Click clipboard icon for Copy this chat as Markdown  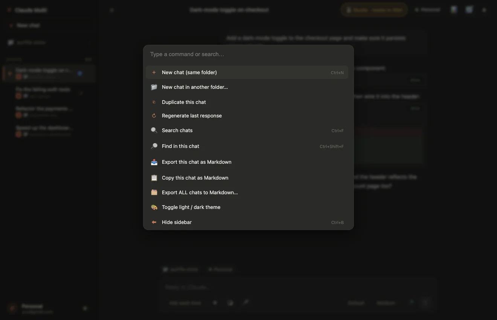click(x=154, y=178)
